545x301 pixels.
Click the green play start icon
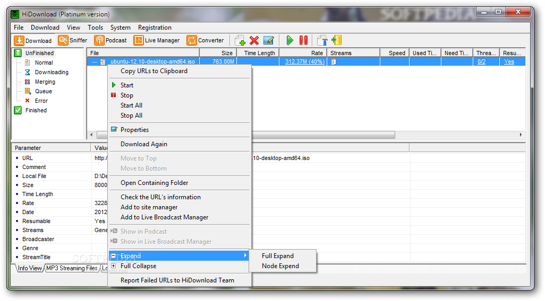tap(289, 41)
